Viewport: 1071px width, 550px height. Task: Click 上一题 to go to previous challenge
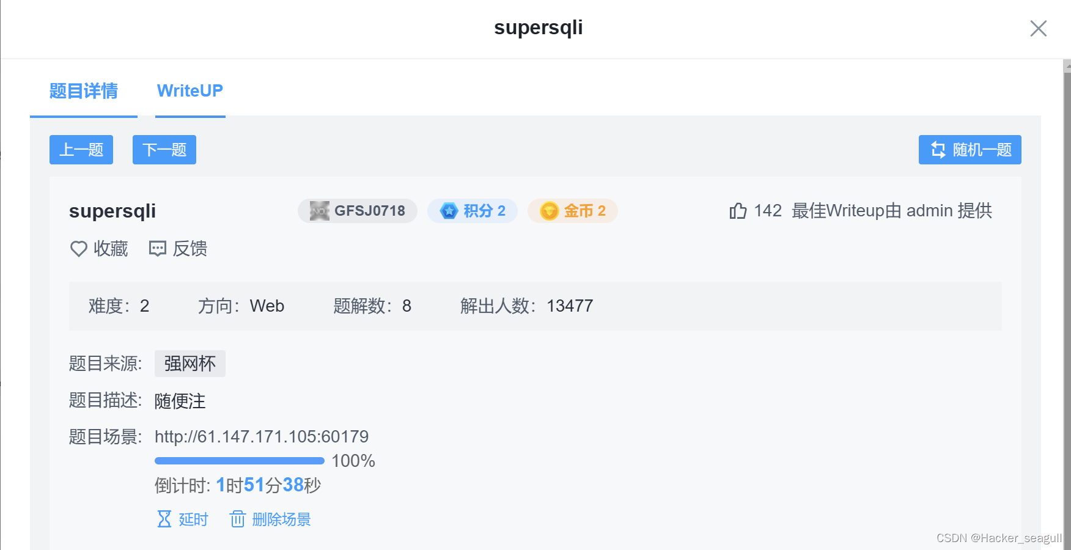tap(81, 150)
